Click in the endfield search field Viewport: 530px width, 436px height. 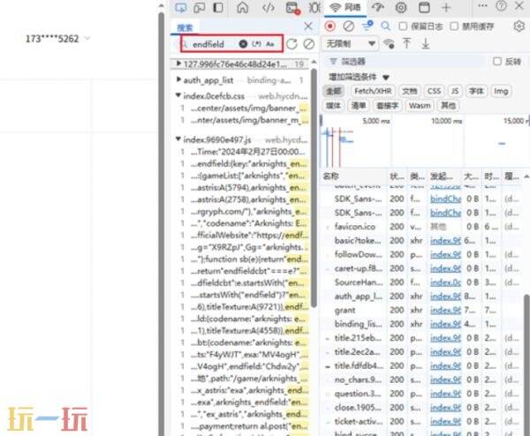pos(212,43)
